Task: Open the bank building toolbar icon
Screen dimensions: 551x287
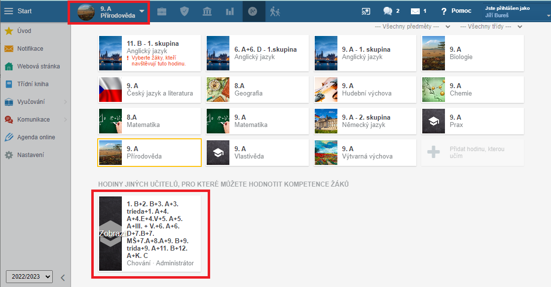Action: pos(207,11)
